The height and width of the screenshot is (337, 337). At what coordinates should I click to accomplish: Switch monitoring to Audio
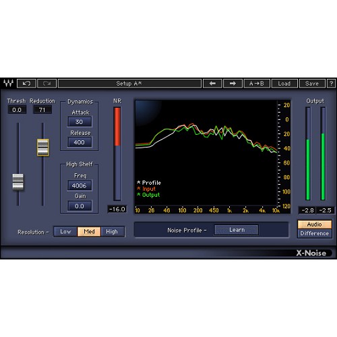coord(315,224)
